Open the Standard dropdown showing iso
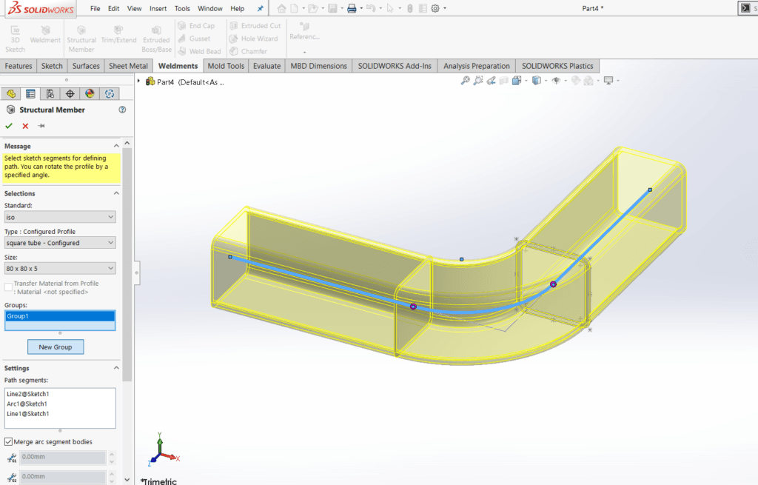 tap(60, 217)
